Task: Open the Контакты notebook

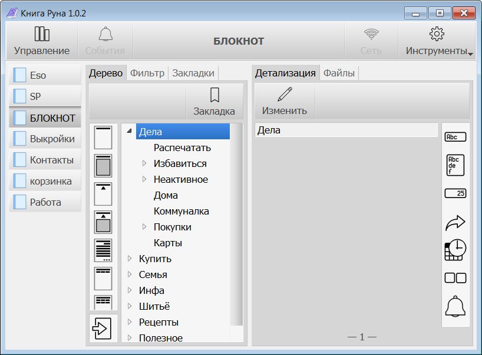Action: point(45,160)
